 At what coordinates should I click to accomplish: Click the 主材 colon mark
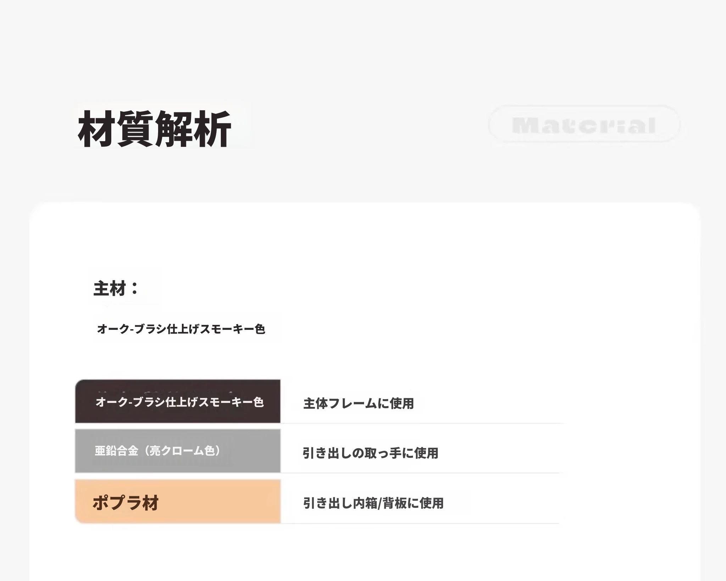click(134, 288)
